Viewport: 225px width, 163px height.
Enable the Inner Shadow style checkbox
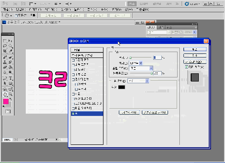[x=73, y=65]
